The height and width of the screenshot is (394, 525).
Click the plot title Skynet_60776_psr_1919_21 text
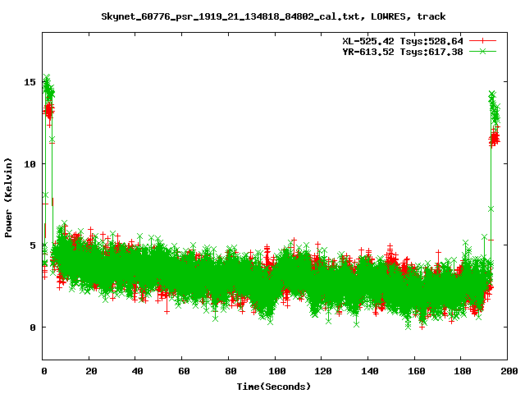[273, 16]
